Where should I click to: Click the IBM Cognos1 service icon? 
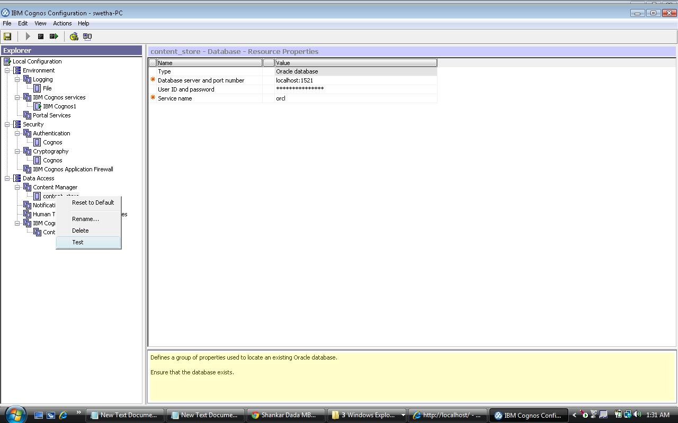pos(37,106)
